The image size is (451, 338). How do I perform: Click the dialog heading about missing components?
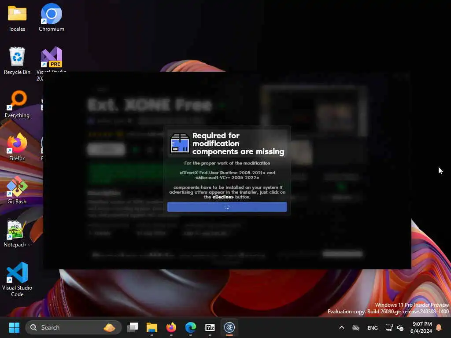pos(238,143)
